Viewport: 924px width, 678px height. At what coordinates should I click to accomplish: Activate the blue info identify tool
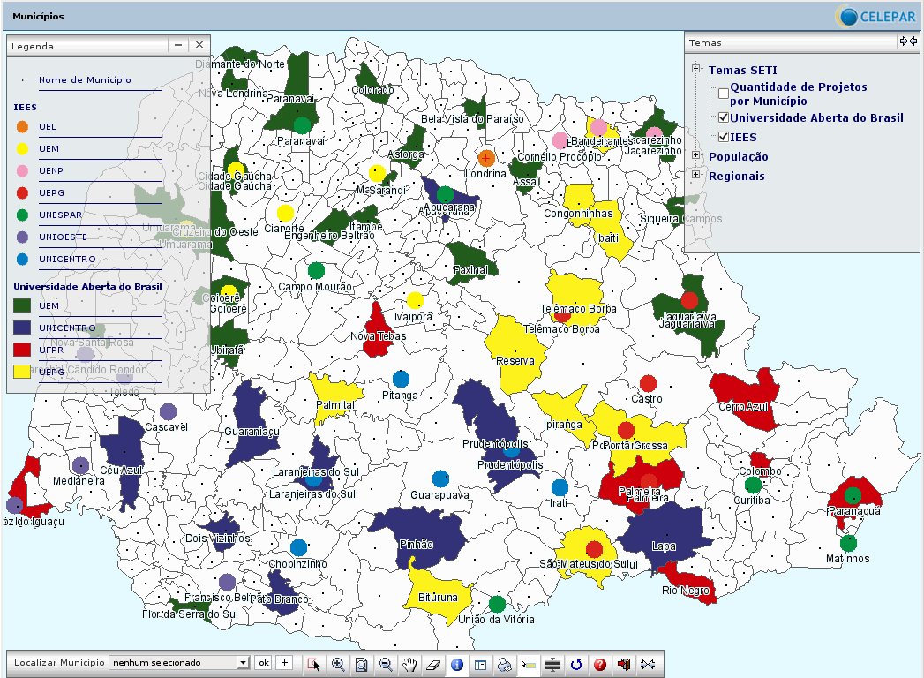click(457, 664)
